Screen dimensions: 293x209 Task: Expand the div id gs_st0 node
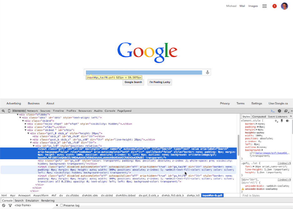(x=31, y=140)
